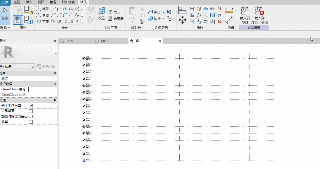Screen dimensions: 320x169
Task: Click Load into Project and Close
Action: [259, 15]
